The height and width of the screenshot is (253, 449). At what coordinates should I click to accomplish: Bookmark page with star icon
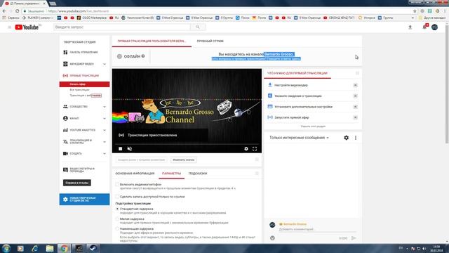tap(415, 11)
